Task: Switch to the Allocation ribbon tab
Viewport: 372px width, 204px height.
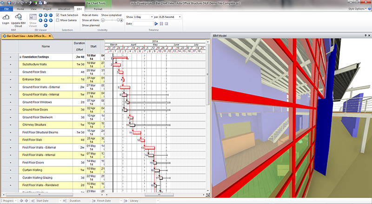Action: [x=64, y=9]
